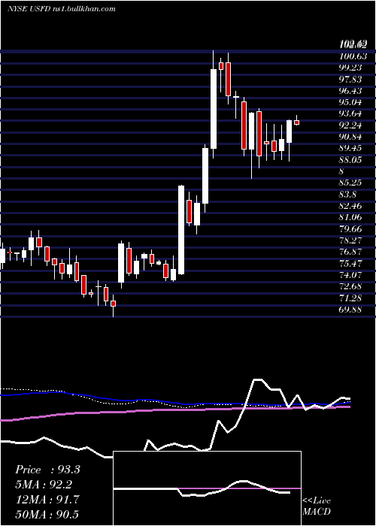Click the 50MA : 90.5 readout
Screen dimensions: 376x526
point(47,514)
